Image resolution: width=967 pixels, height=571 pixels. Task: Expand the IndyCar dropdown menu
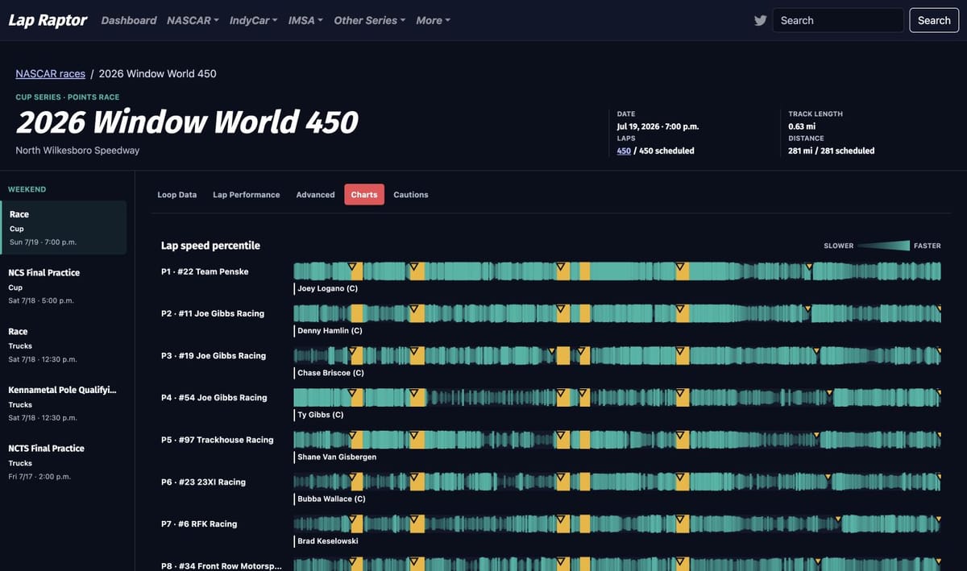[x=253, y=20]
